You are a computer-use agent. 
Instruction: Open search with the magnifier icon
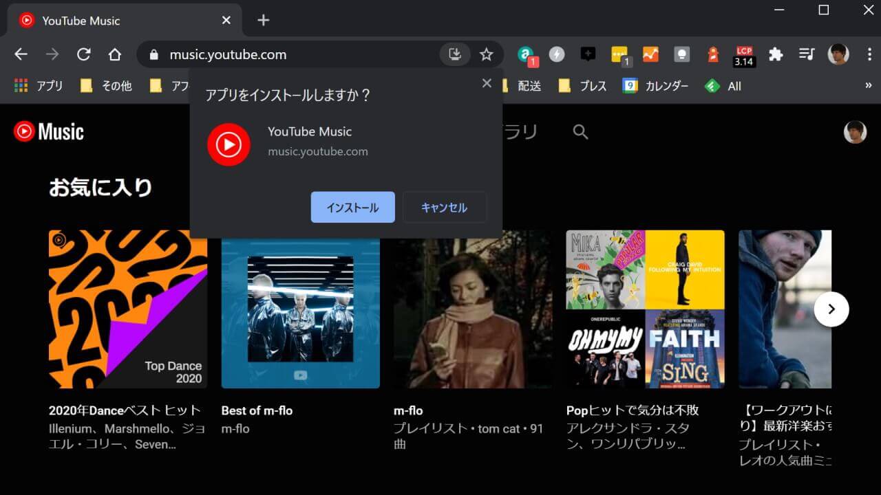[x=580, y=131]
